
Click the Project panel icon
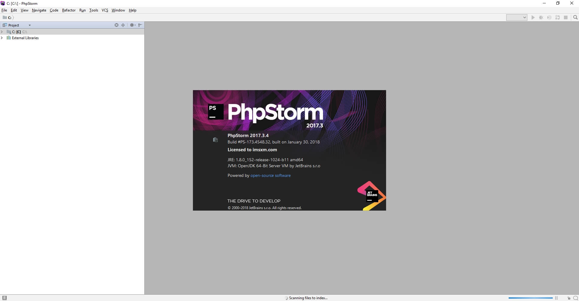(5, 25)
